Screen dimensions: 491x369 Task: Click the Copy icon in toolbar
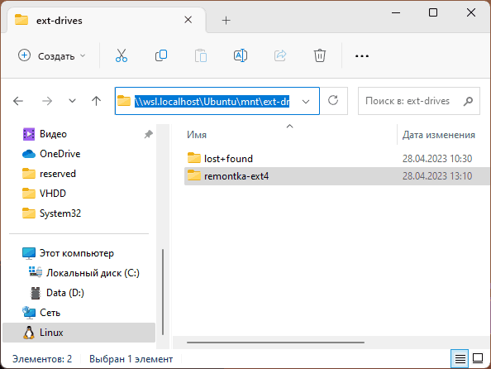pos(161,55)
